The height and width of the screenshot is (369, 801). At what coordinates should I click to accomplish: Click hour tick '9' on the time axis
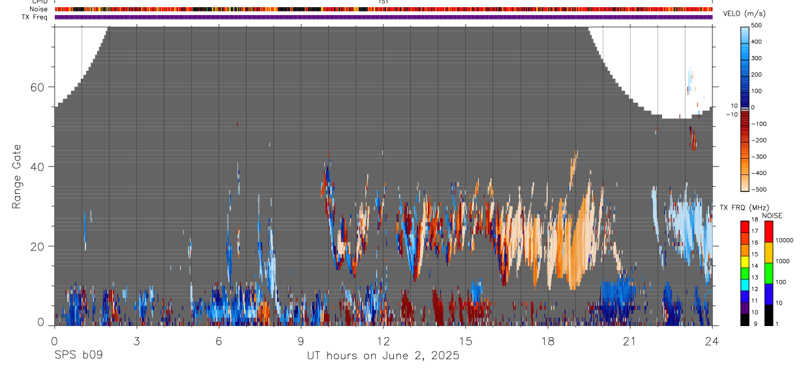tap(301, 340)
